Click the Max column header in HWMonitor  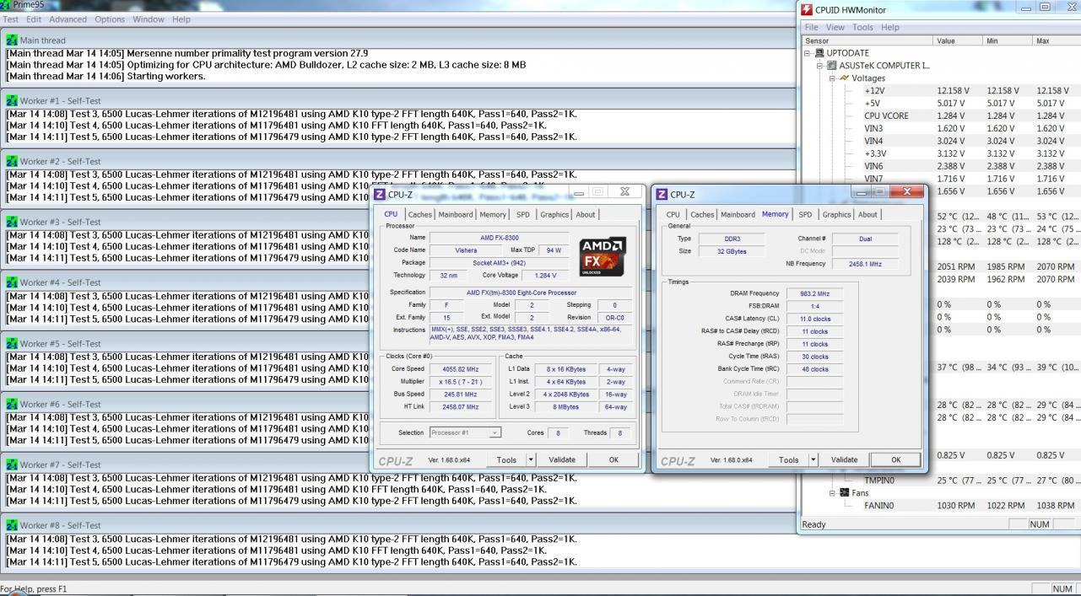[1056, 40]
